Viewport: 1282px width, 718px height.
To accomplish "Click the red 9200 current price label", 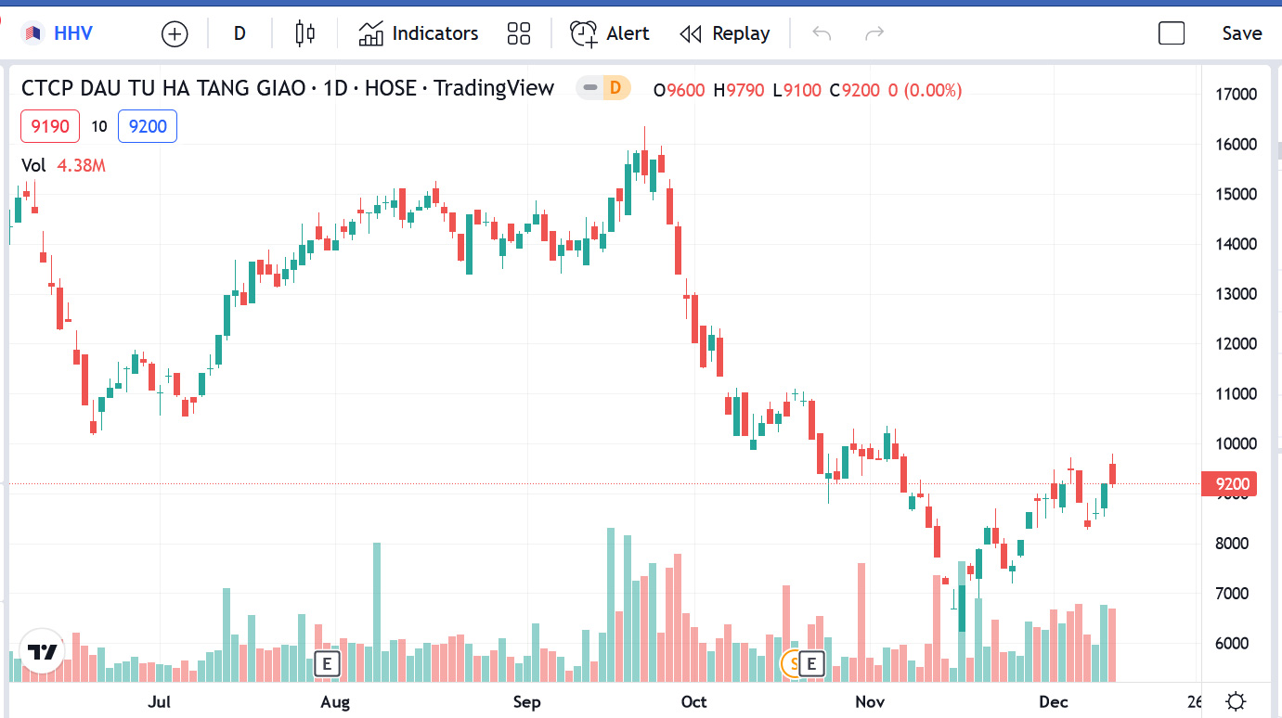I will [x=1229, y=483].
